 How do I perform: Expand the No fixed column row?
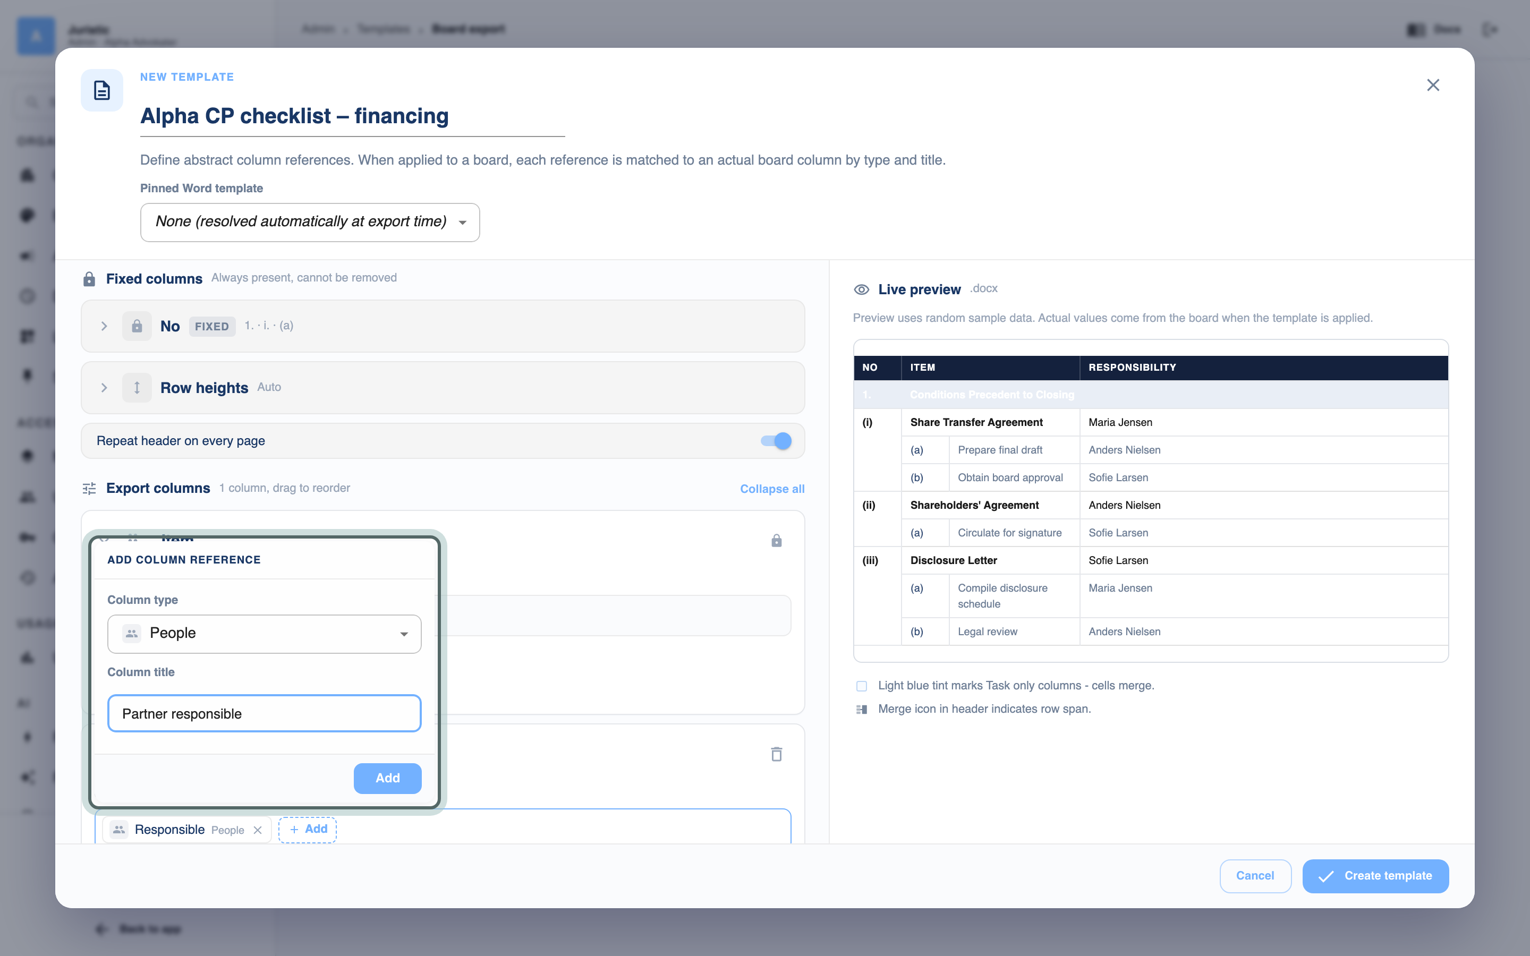pos(104,326)
